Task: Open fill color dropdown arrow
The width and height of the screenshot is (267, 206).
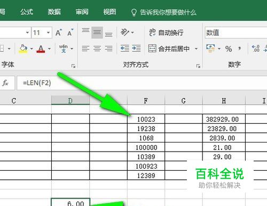Action: pos(32,49)
